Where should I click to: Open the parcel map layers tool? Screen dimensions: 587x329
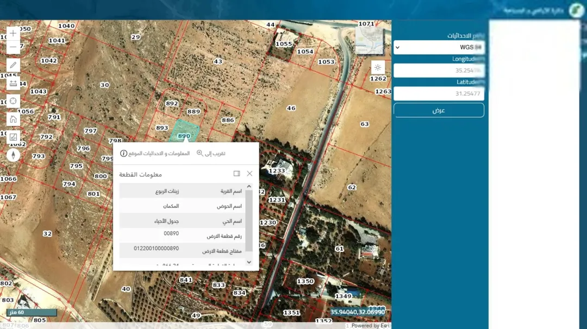[x=13, y=137]
